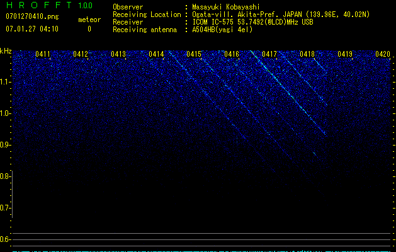
Task: Click the Receiver field label
Action: click(128, 22)
